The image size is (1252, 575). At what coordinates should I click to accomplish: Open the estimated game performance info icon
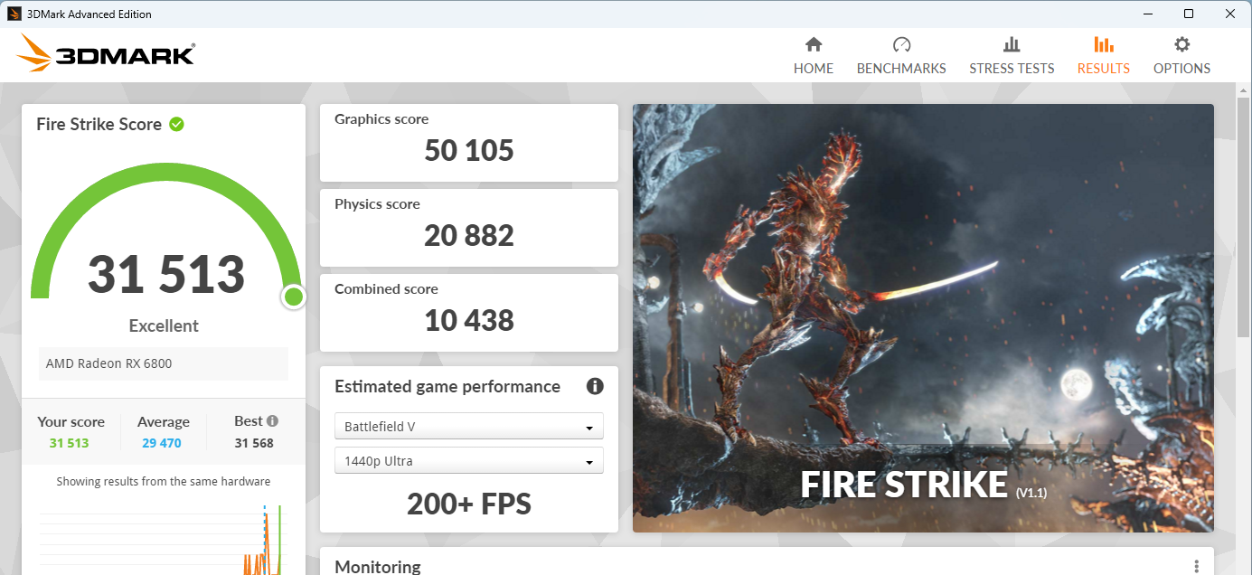tap(595, 386)
